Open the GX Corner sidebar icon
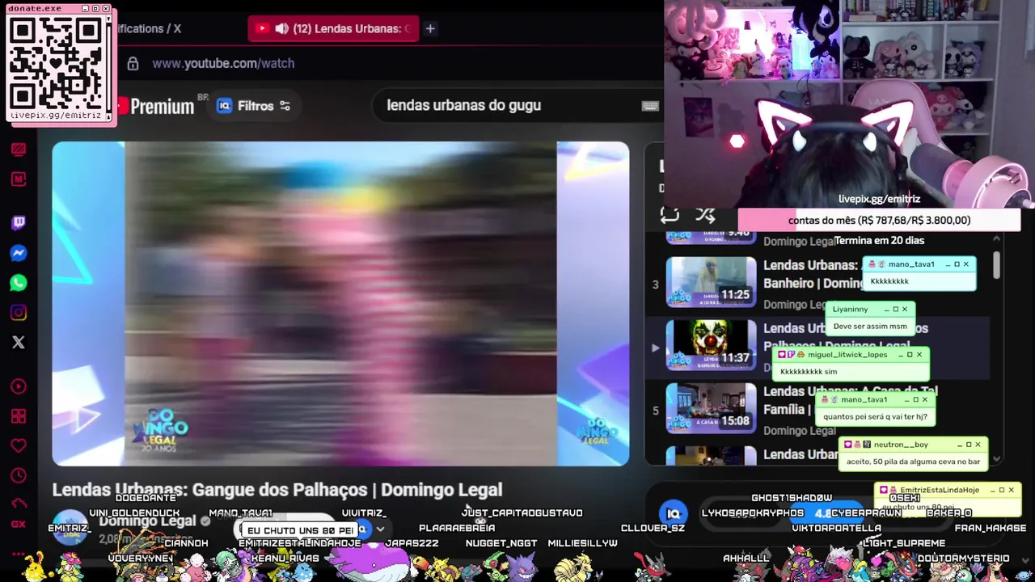Image resolution: width=1035 pixels, height=582 pixels. click(19, 524)
